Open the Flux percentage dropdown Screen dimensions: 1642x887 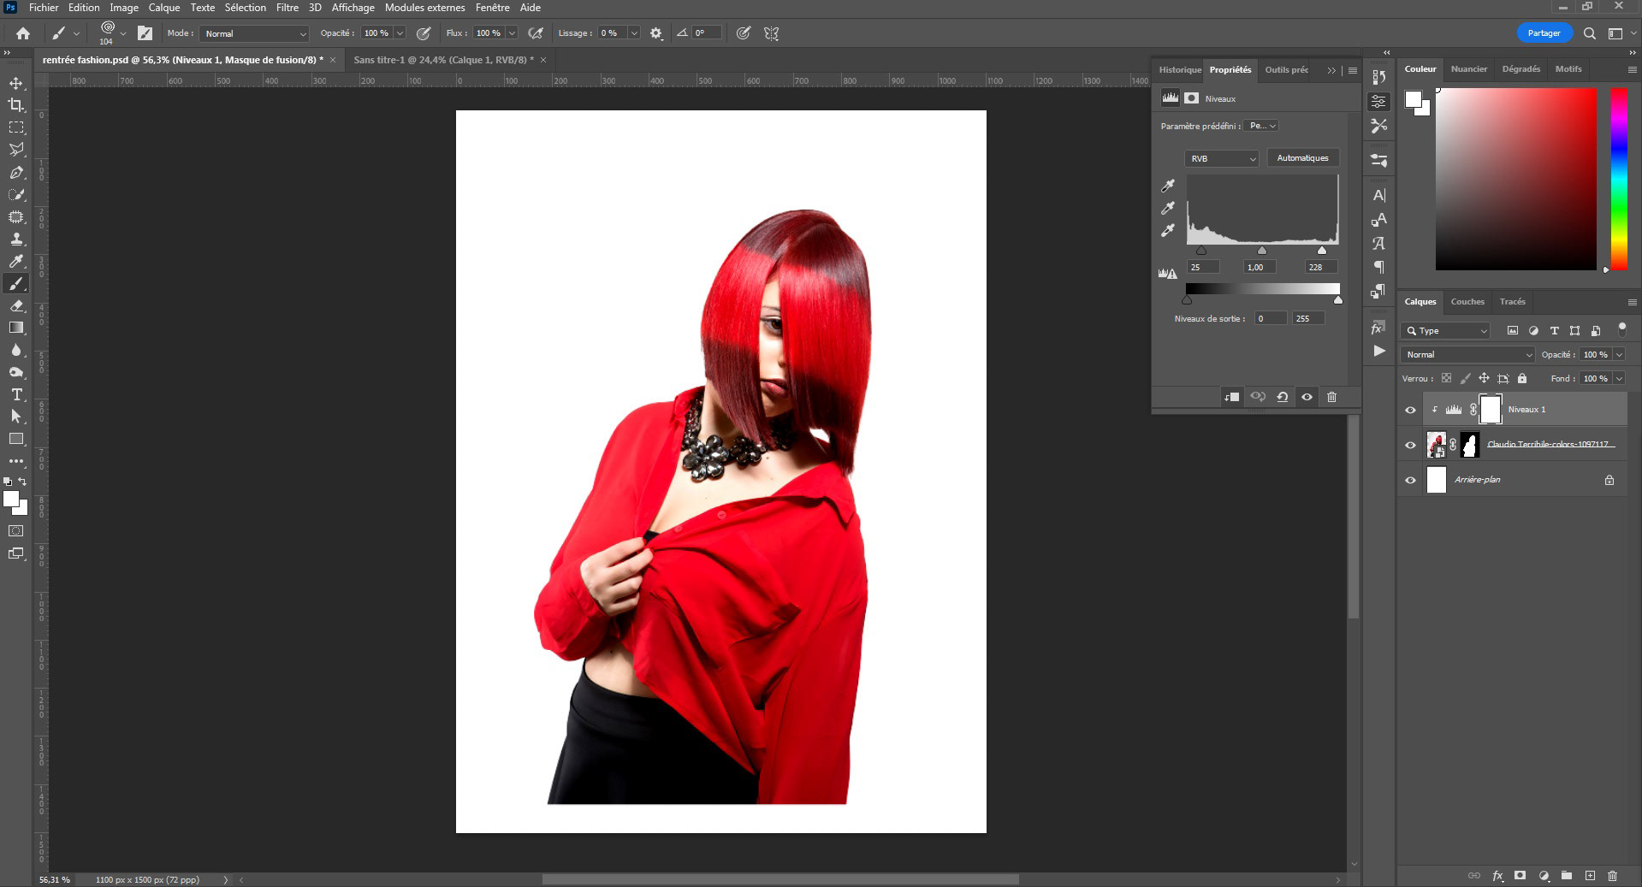(x=512, y=33)
